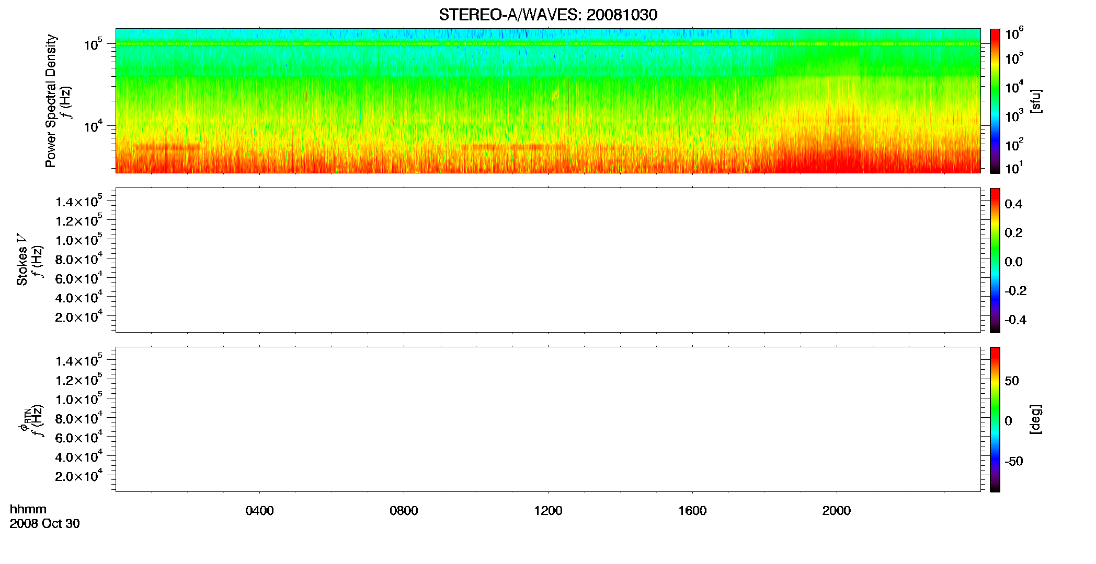Click the 0400 time tick label
This screenshot has width=1096, height=564.
[x=259, y=511]
